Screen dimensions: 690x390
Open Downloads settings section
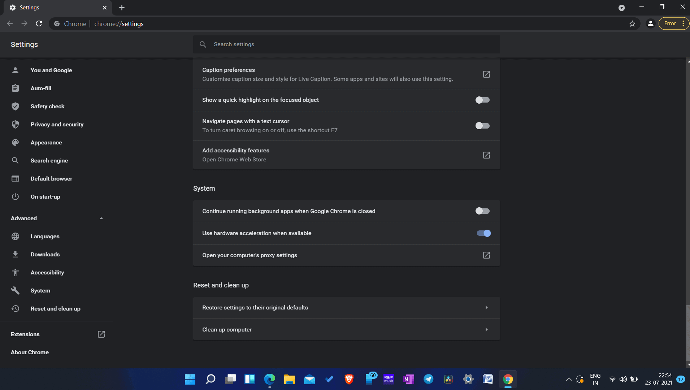[x=45, y=254]
